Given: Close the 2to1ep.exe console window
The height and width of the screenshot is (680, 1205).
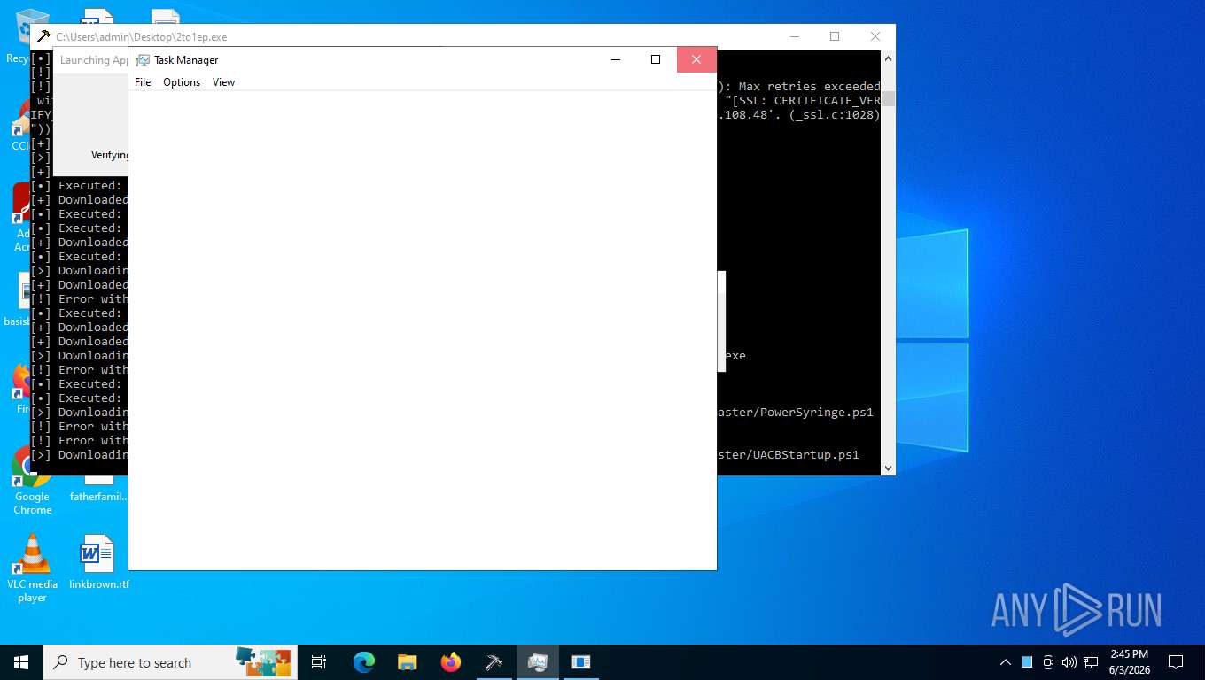Looking at the screenshot, I should tap(875, 36).
